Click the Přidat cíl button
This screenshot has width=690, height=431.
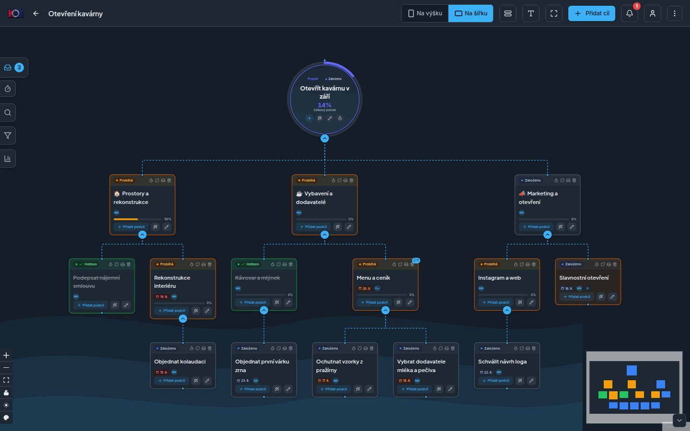[592, 13]
